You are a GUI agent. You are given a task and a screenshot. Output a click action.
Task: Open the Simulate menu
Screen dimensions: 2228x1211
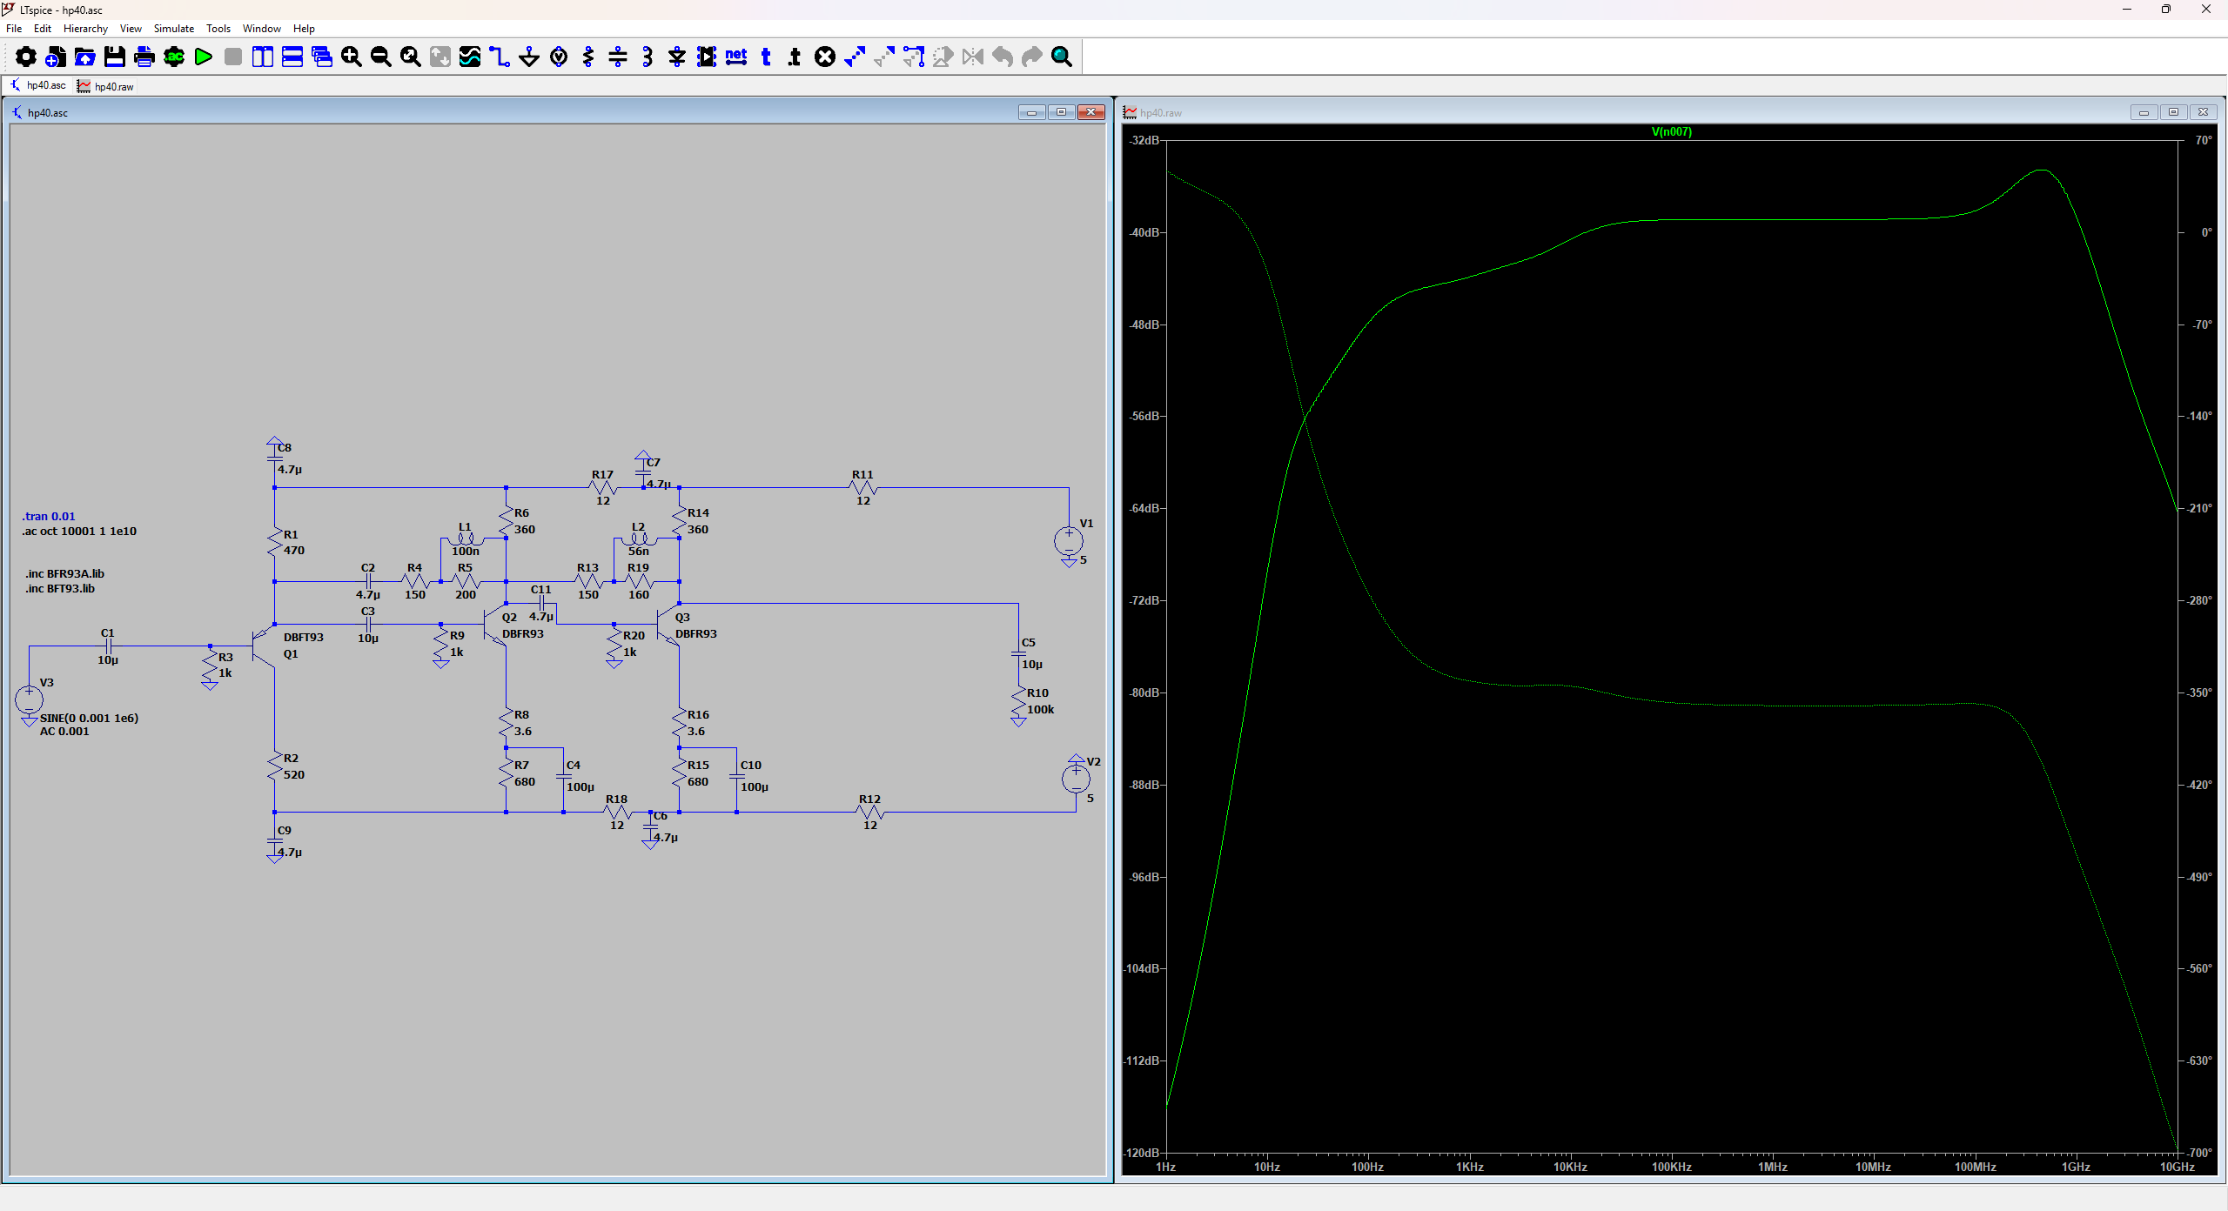[173, 29]
